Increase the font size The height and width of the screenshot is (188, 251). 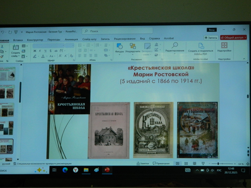pyautogui.click(x=60, y=56)
